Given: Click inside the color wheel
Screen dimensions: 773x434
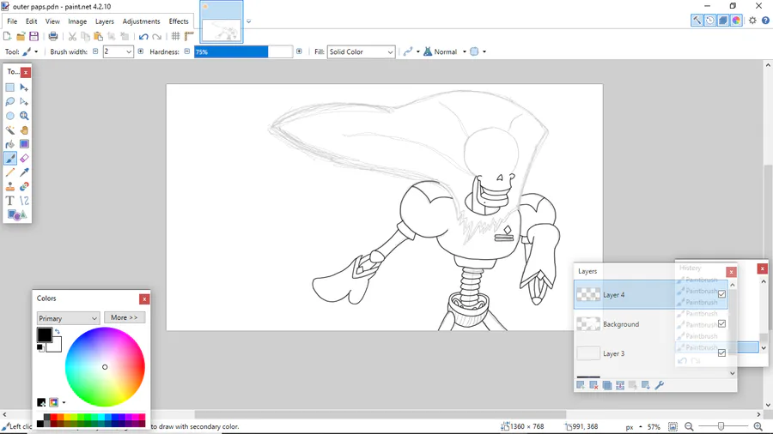Looking at the screenshot, I should (105, 367).
